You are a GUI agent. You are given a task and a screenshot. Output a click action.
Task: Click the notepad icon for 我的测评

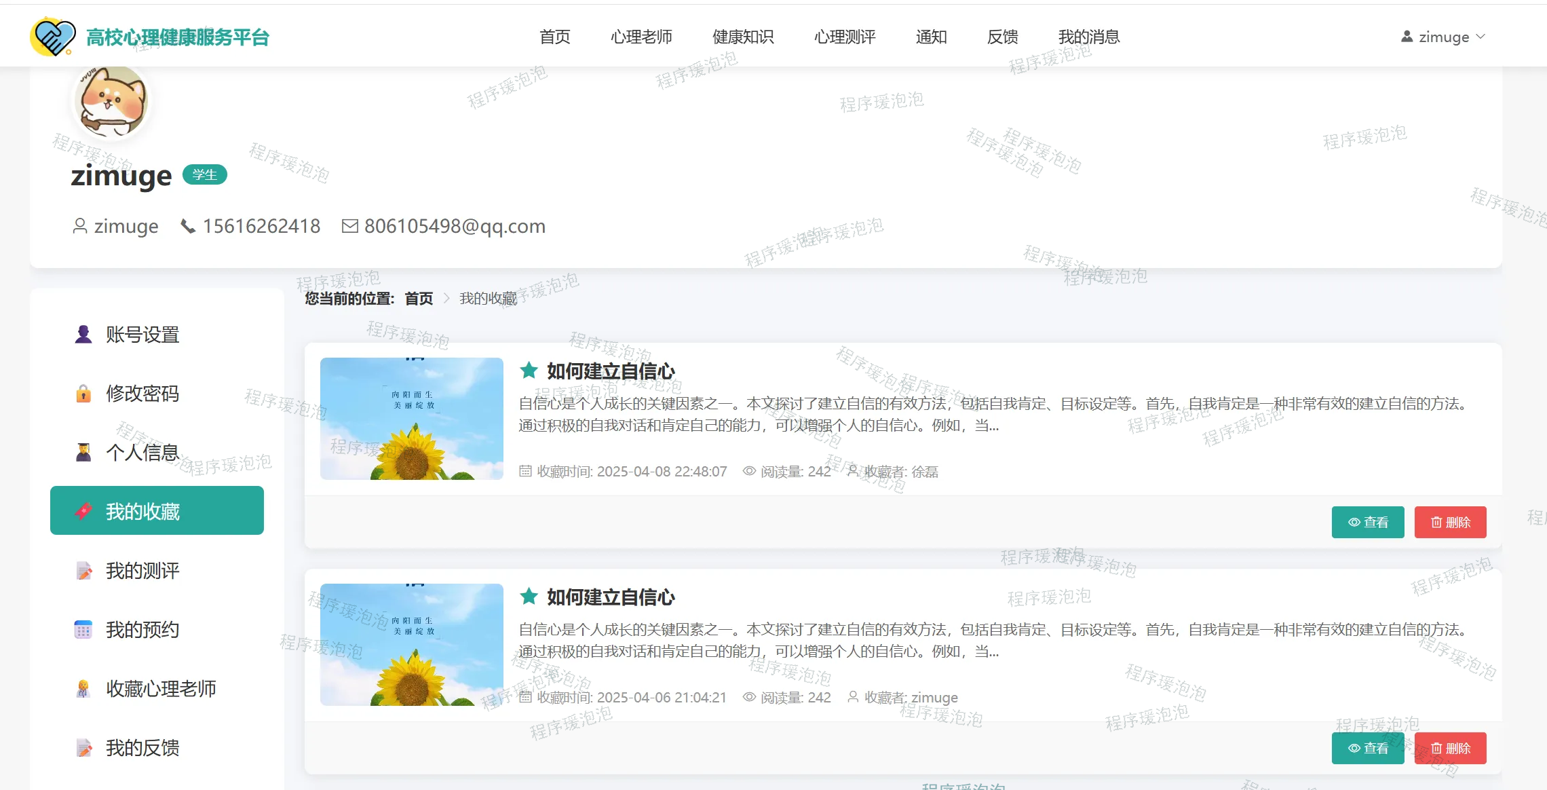[83, 571]
